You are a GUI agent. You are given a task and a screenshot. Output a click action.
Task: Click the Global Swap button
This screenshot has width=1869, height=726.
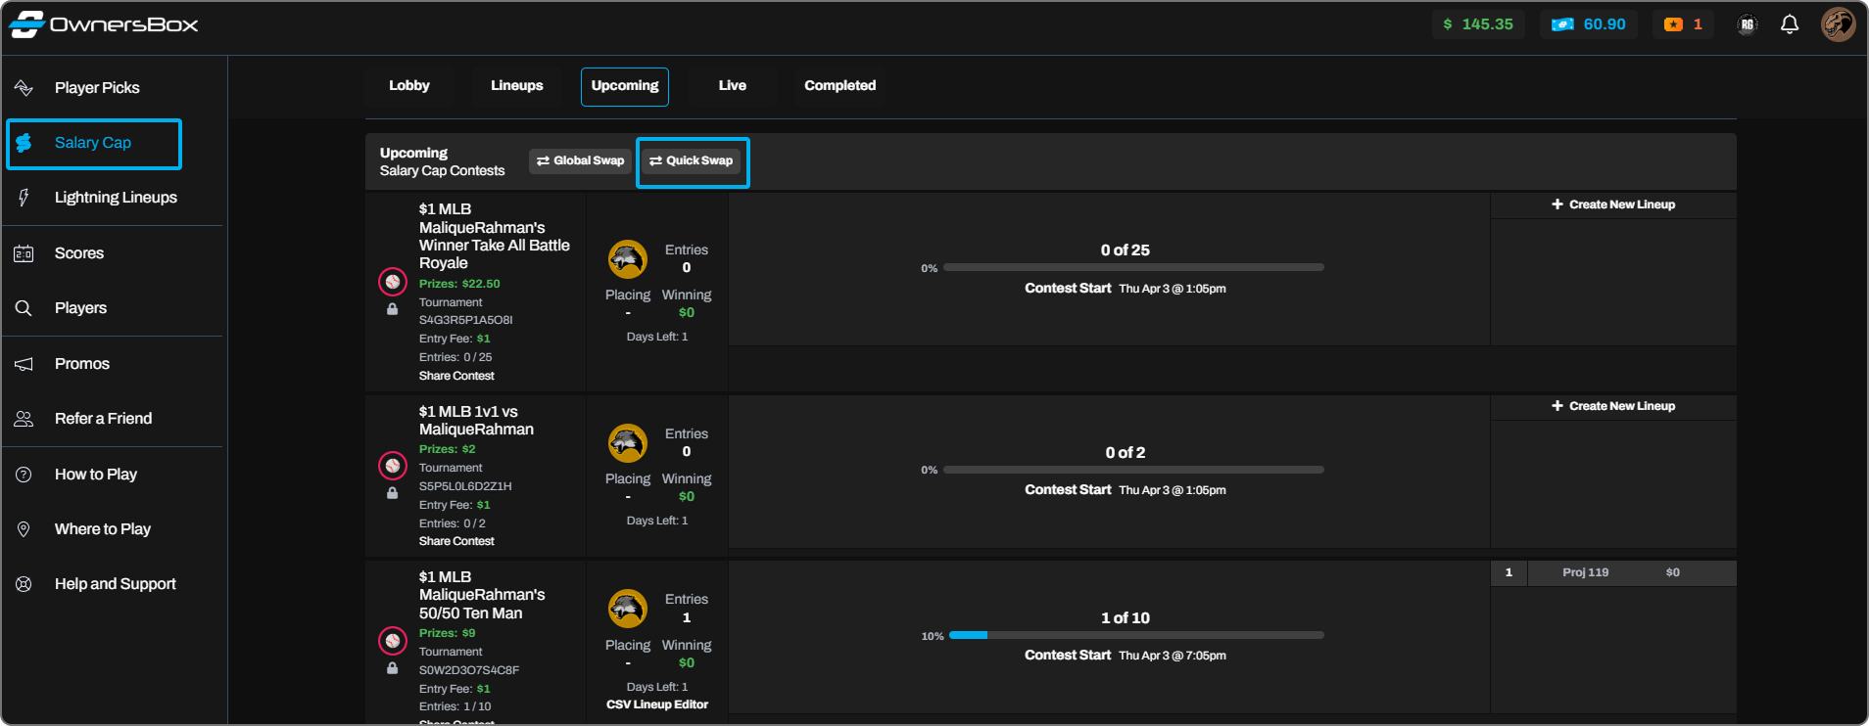[580, 161]
